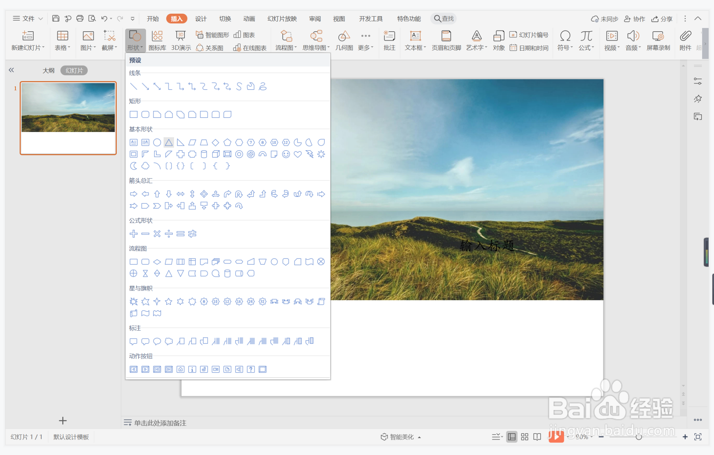The width and height of the screenshot is (714, 455).
Task: Select the isosceles triangle basic shape
Action: coord(169,143)
